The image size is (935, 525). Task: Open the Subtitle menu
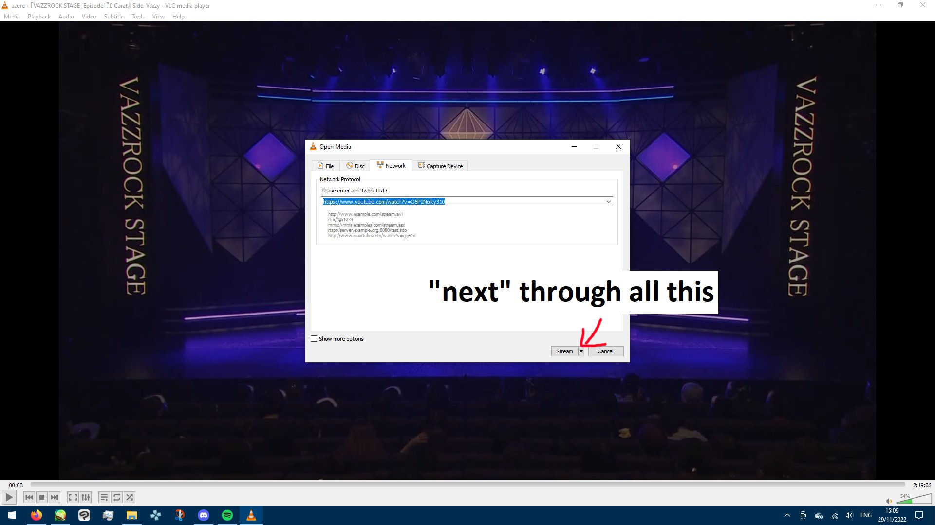[x=114, y=17]
